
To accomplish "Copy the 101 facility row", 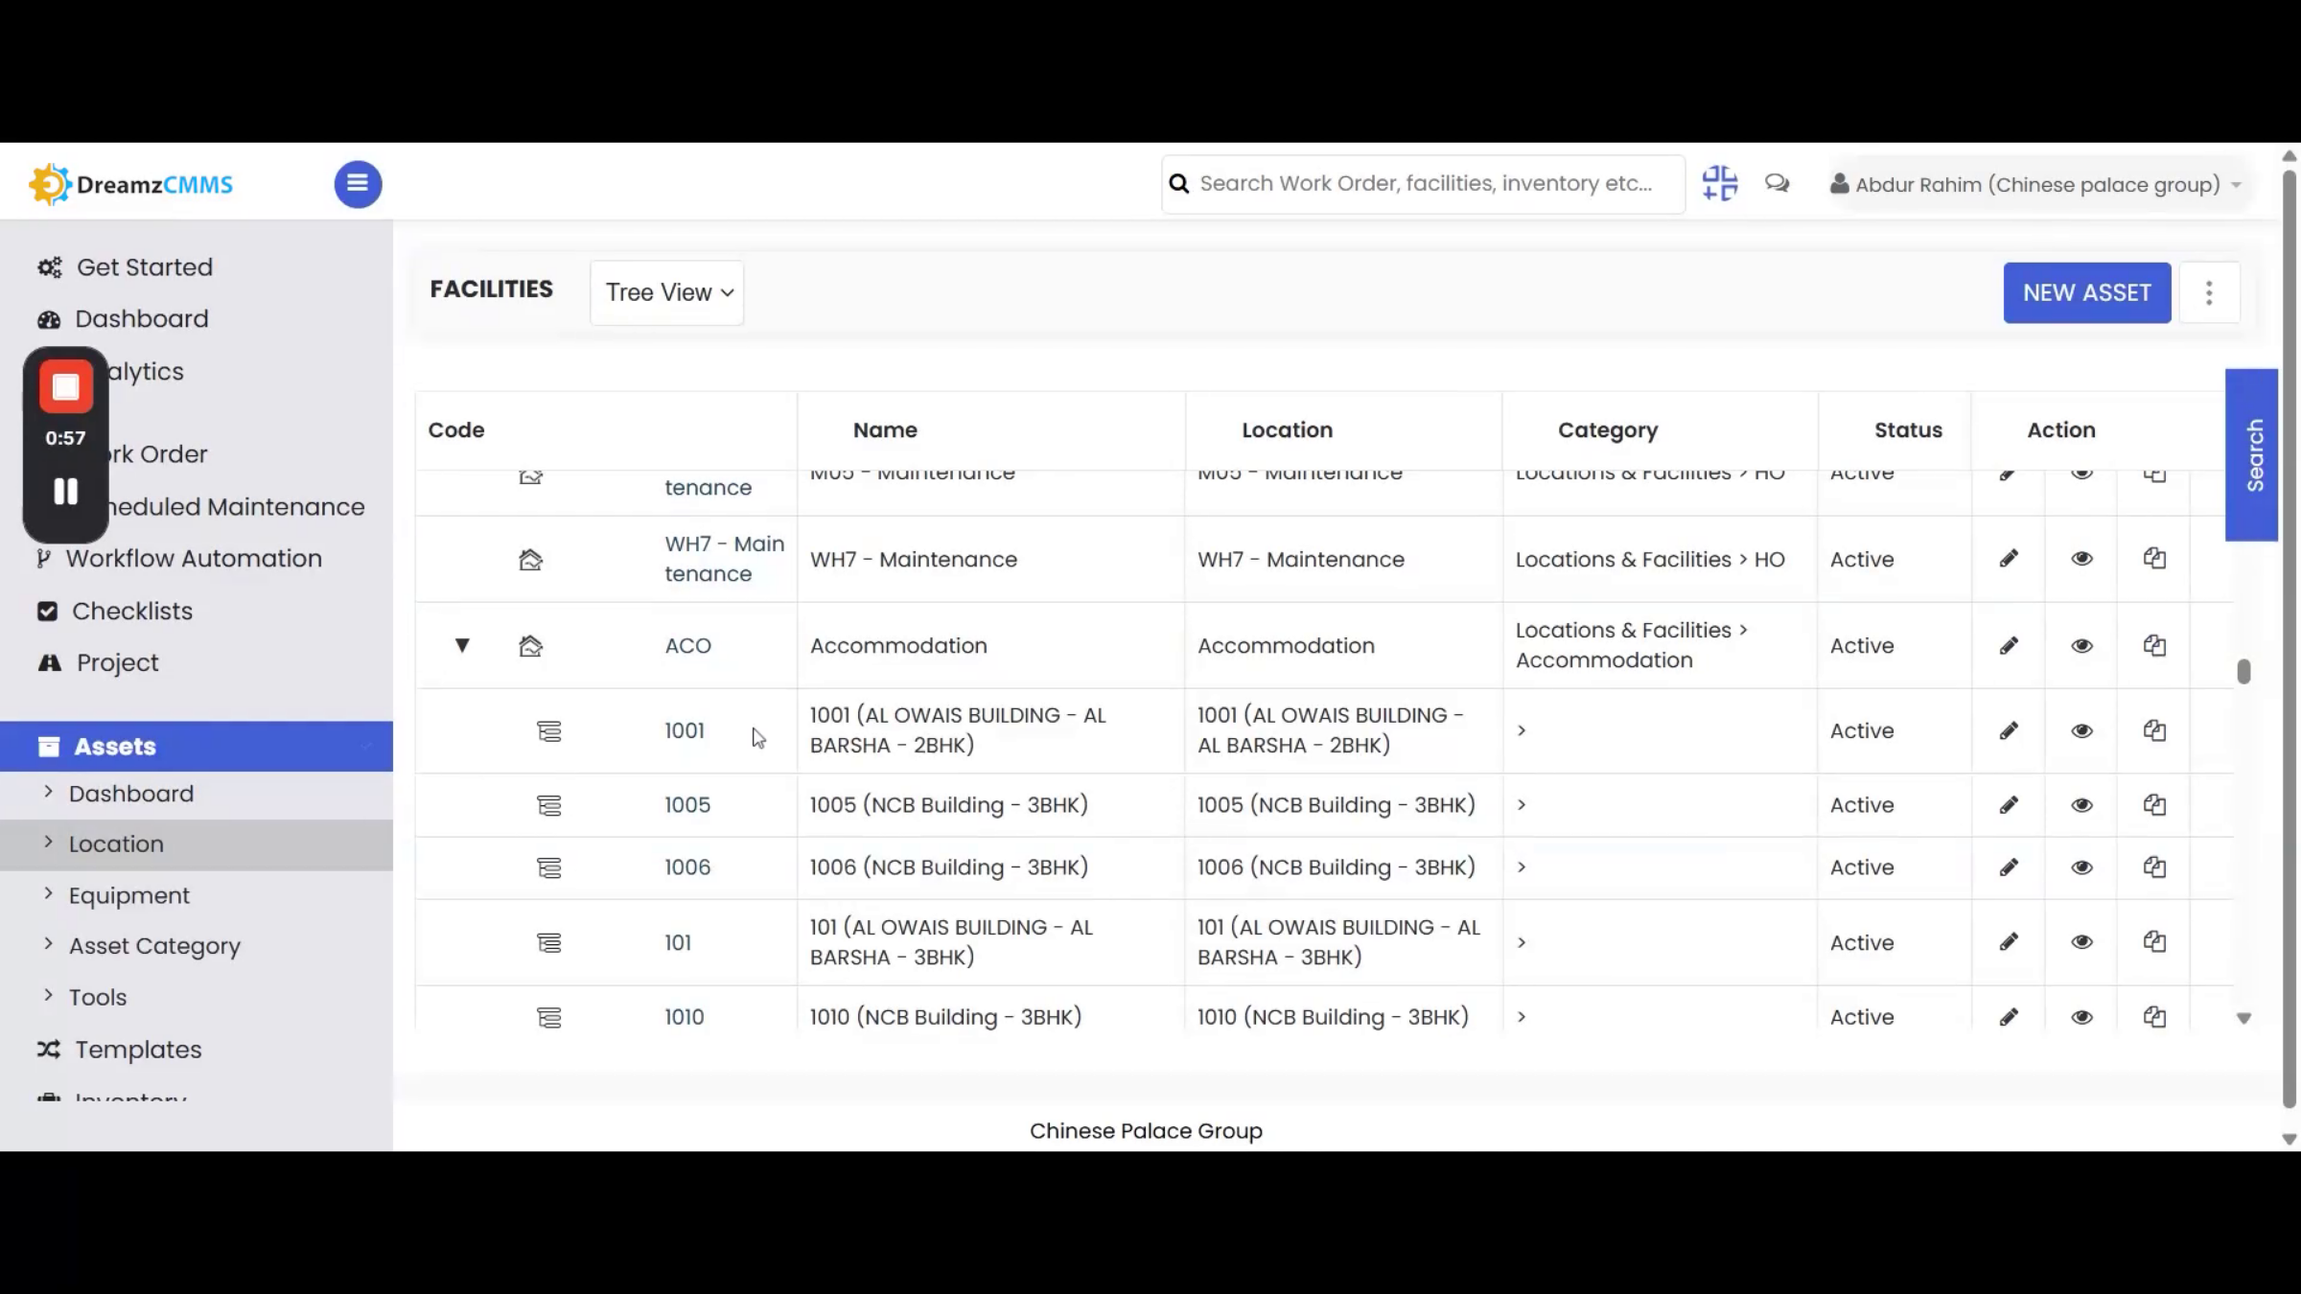I will coord(2154,942).
